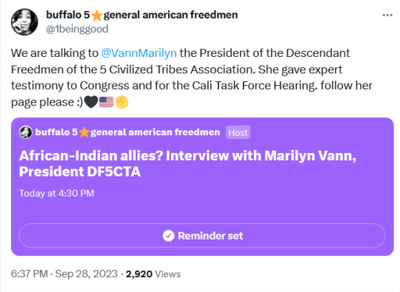Image resolution: width=400 pixels, height=292 pixels.
Task: Click the star in Space host name
Action: (84, 132)
